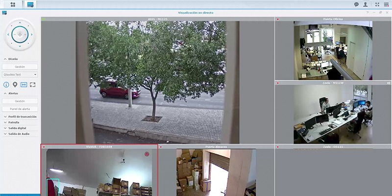Image resolution: width=392 pixels, height=196 pixels.
Task: Click Gestión button under Diseño
Action: 20,67
